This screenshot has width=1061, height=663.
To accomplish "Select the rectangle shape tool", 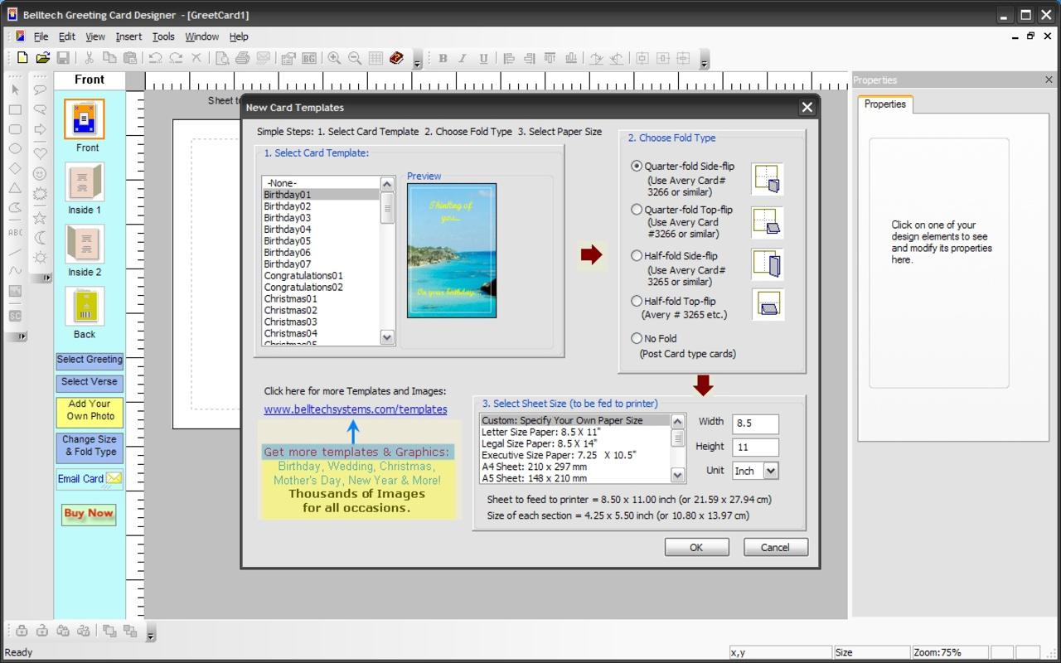I will coord(15,109).
